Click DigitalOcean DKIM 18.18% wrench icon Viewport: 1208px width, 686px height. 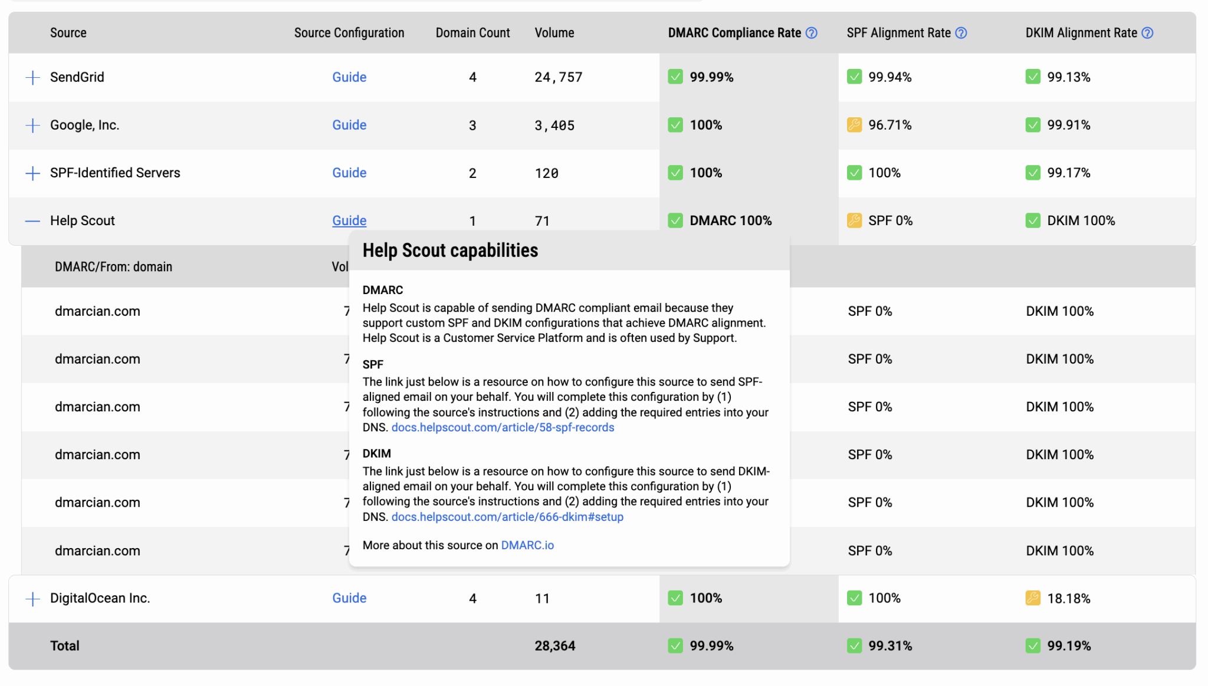(1033, 598)
